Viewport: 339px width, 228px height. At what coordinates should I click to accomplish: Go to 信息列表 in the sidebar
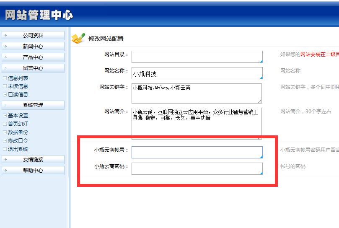click(18, 78)
